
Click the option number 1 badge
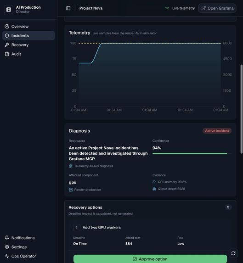(77, 228)
